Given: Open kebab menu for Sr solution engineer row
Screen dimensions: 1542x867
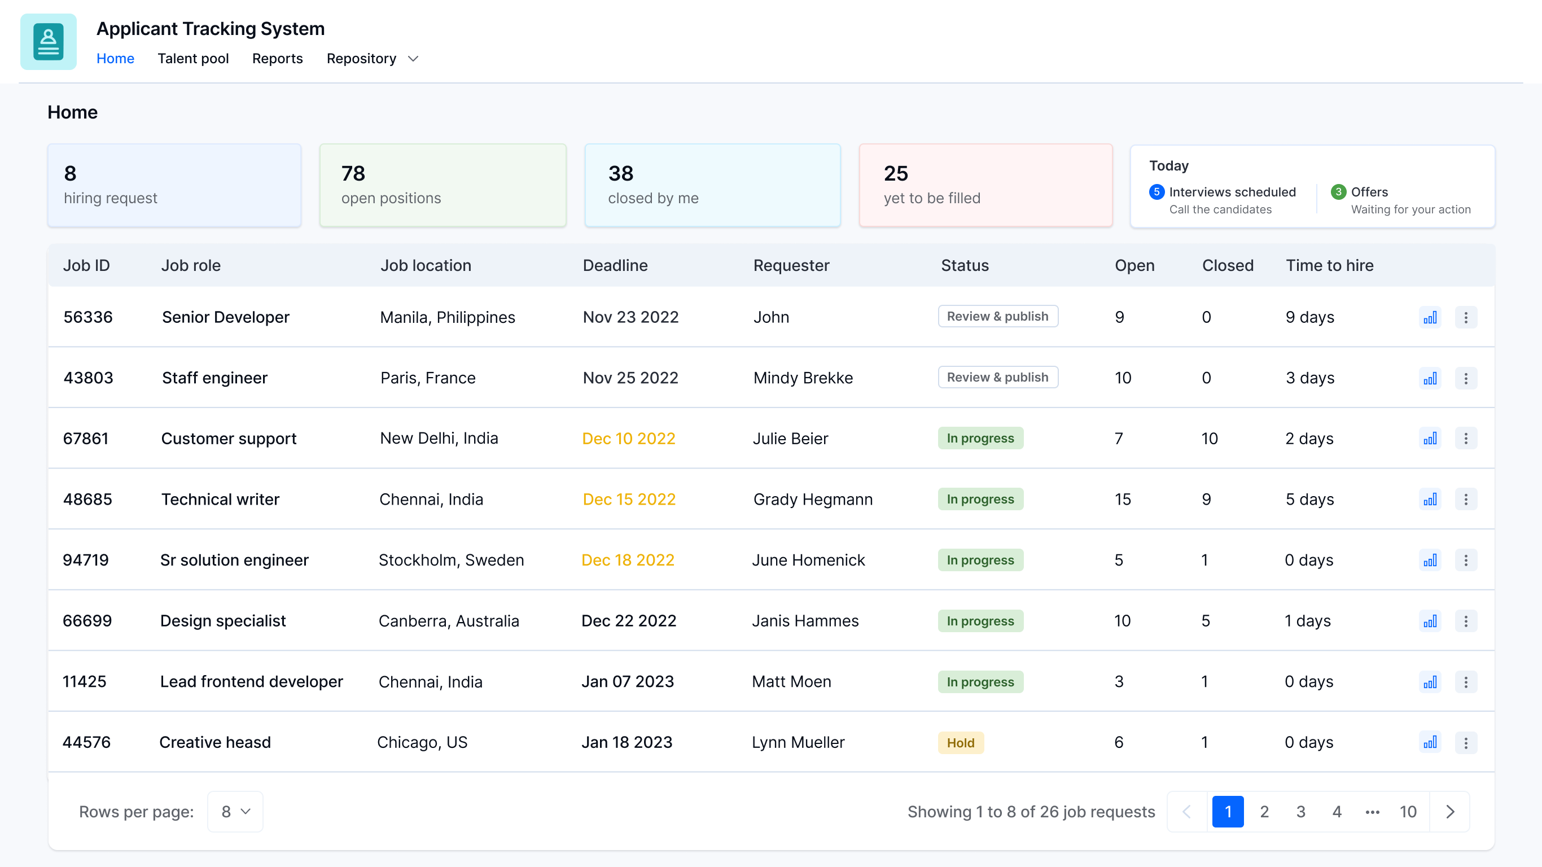Looking at the screenshot, I should point(1466,560).
